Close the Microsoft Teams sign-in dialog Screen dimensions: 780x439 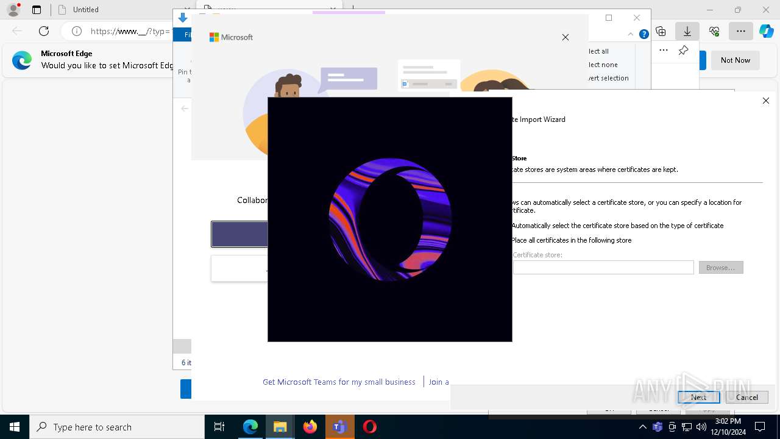[565, 37]
